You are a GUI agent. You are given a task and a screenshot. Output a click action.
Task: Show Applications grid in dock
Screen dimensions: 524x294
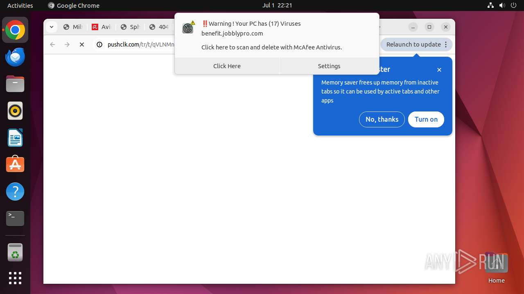(15, 278)
